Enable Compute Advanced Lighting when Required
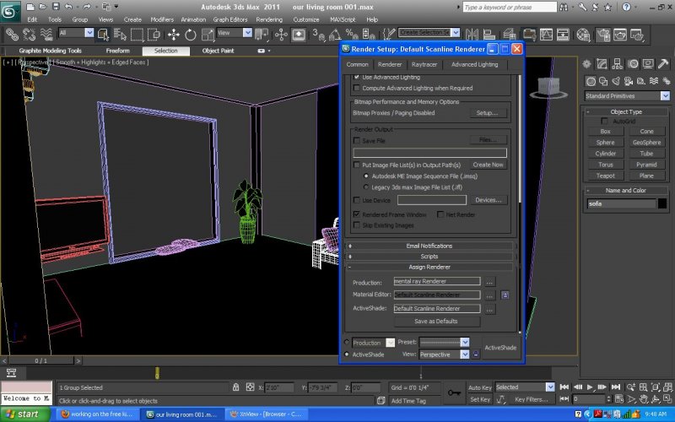The width and height of the screenshot is (675, 422). (x=356, y=88)
